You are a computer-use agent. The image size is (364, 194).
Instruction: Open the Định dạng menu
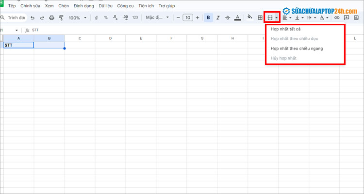coord(83,6)
